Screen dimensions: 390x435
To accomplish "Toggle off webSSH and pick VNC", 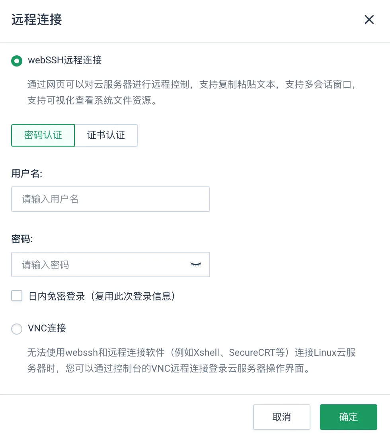I will 16,329.
